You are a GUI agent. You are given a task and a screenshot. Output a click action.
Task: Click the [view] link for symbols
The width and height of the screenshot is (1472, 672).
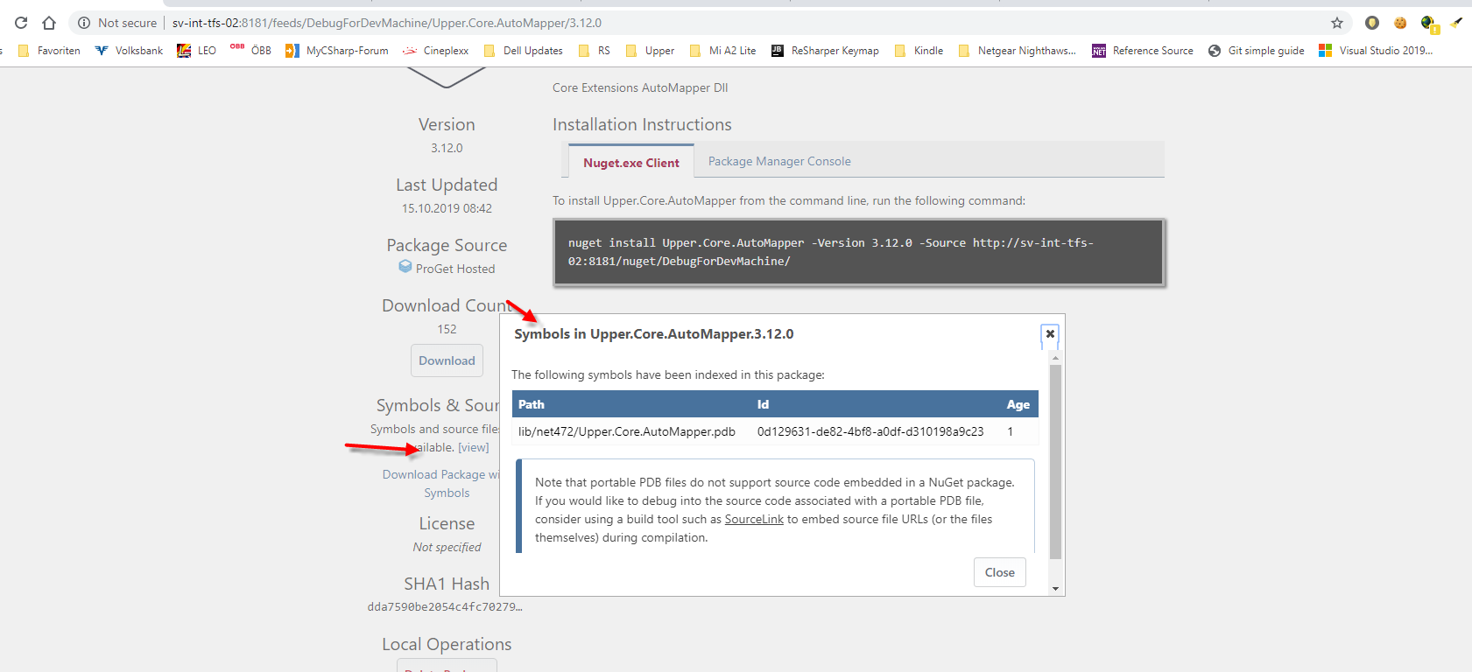(474, 447)
